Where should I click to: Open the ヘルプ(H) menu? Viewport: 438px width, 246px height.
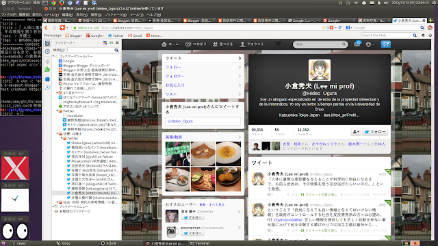pyautogui.click(x=153, y=15)
